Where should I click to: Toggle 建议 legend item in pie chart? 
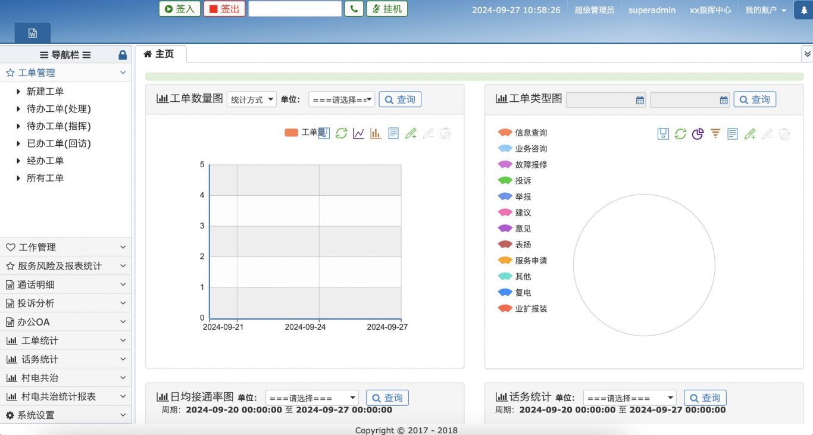point(514,213)
